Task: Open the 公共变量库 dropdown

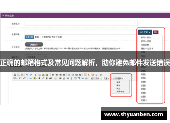Action: (x=118, y=78)
